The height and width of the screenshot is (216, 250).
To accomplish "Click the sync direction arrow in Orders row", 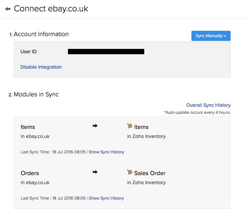I will [x=95, y=172].
